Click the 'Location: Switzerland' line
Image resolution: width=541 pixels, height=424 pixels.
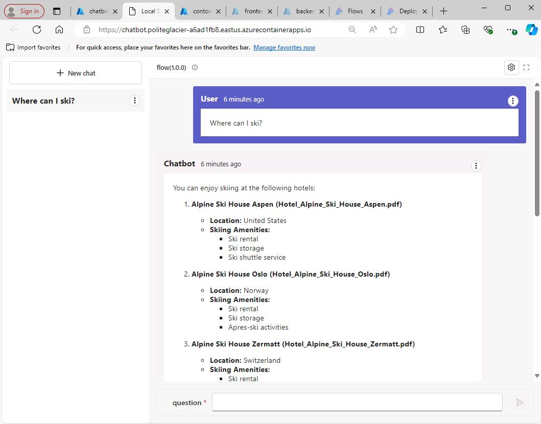[x=245, y=360]
